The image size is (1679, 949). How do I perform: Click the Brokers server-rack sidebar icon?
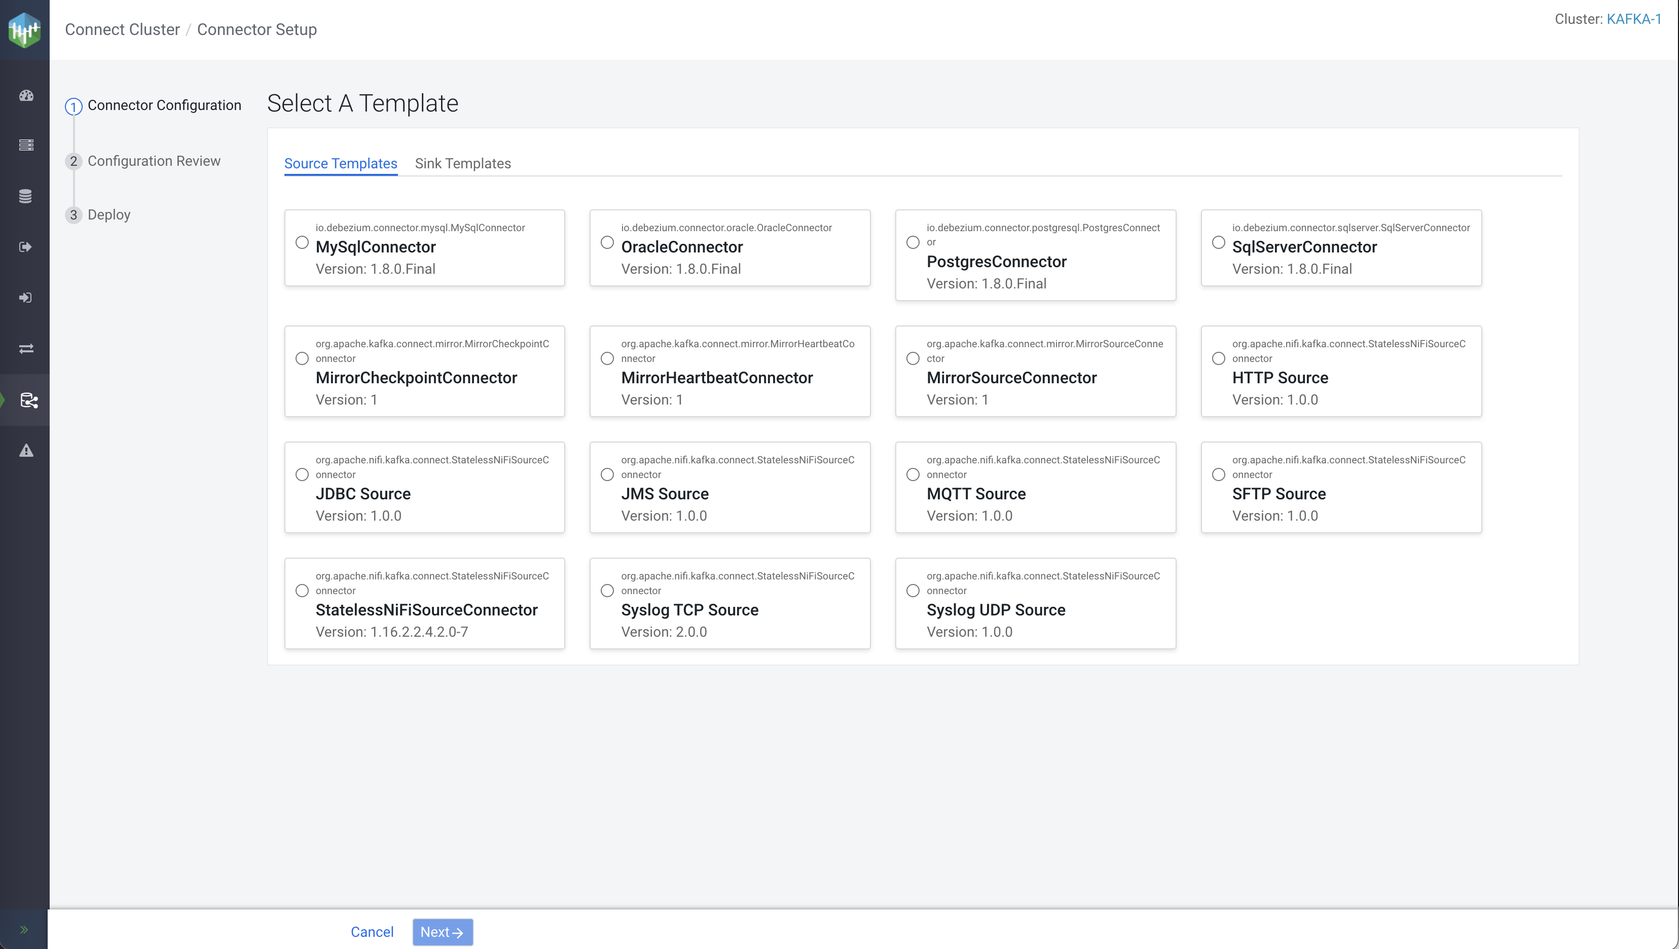click(x=25, y=144)
